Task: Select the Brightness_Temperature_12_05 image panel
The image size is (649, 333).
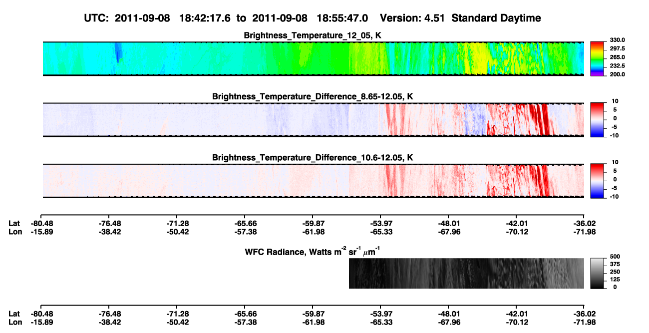Action: (314, 58)
